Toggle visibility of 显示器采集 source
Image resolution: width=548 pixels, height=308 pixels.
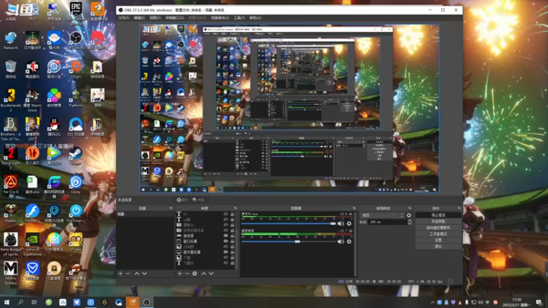[226, 252]
